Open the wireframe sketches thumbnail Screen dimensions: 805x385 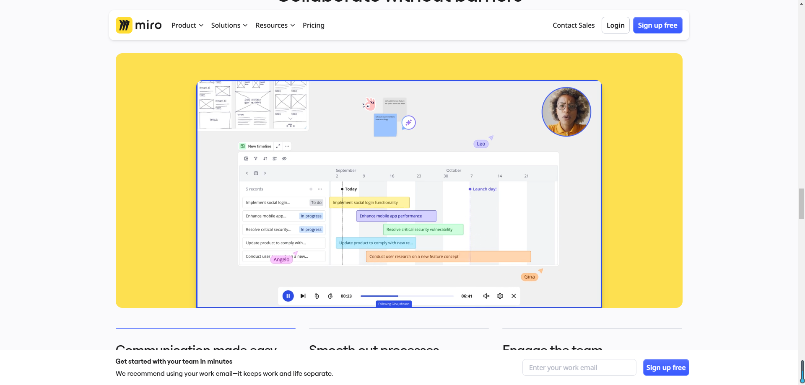(253, 105)
